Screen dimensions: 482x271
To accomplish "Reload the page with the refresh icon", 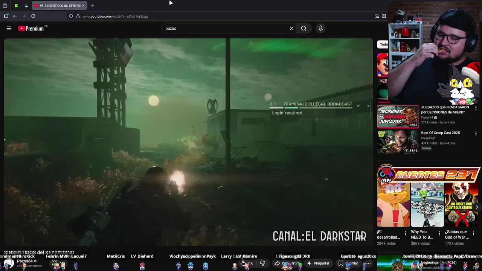I will point(33,16).
